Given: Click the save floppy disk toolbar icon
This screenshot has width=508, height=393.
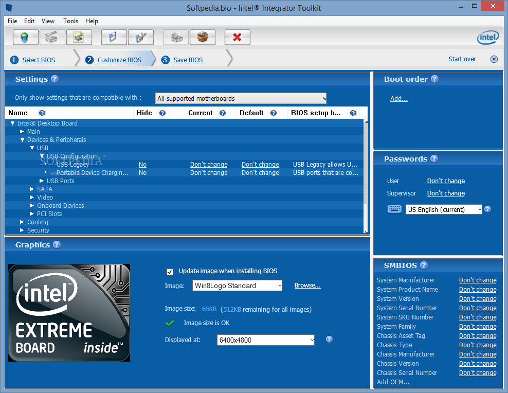Looking at the screenshot, I should tap(114, 37).
